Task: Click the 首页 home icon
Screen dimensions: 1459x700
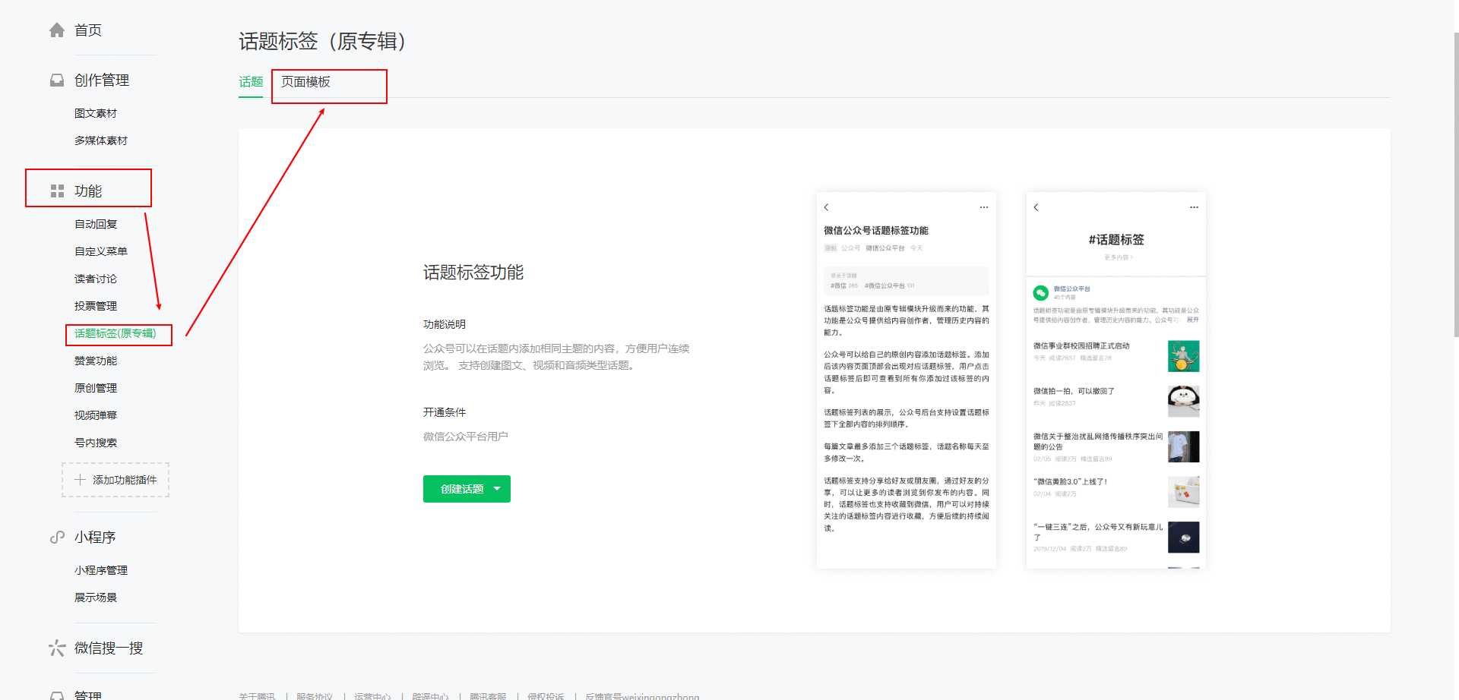Action: click(x=56, y=30)
